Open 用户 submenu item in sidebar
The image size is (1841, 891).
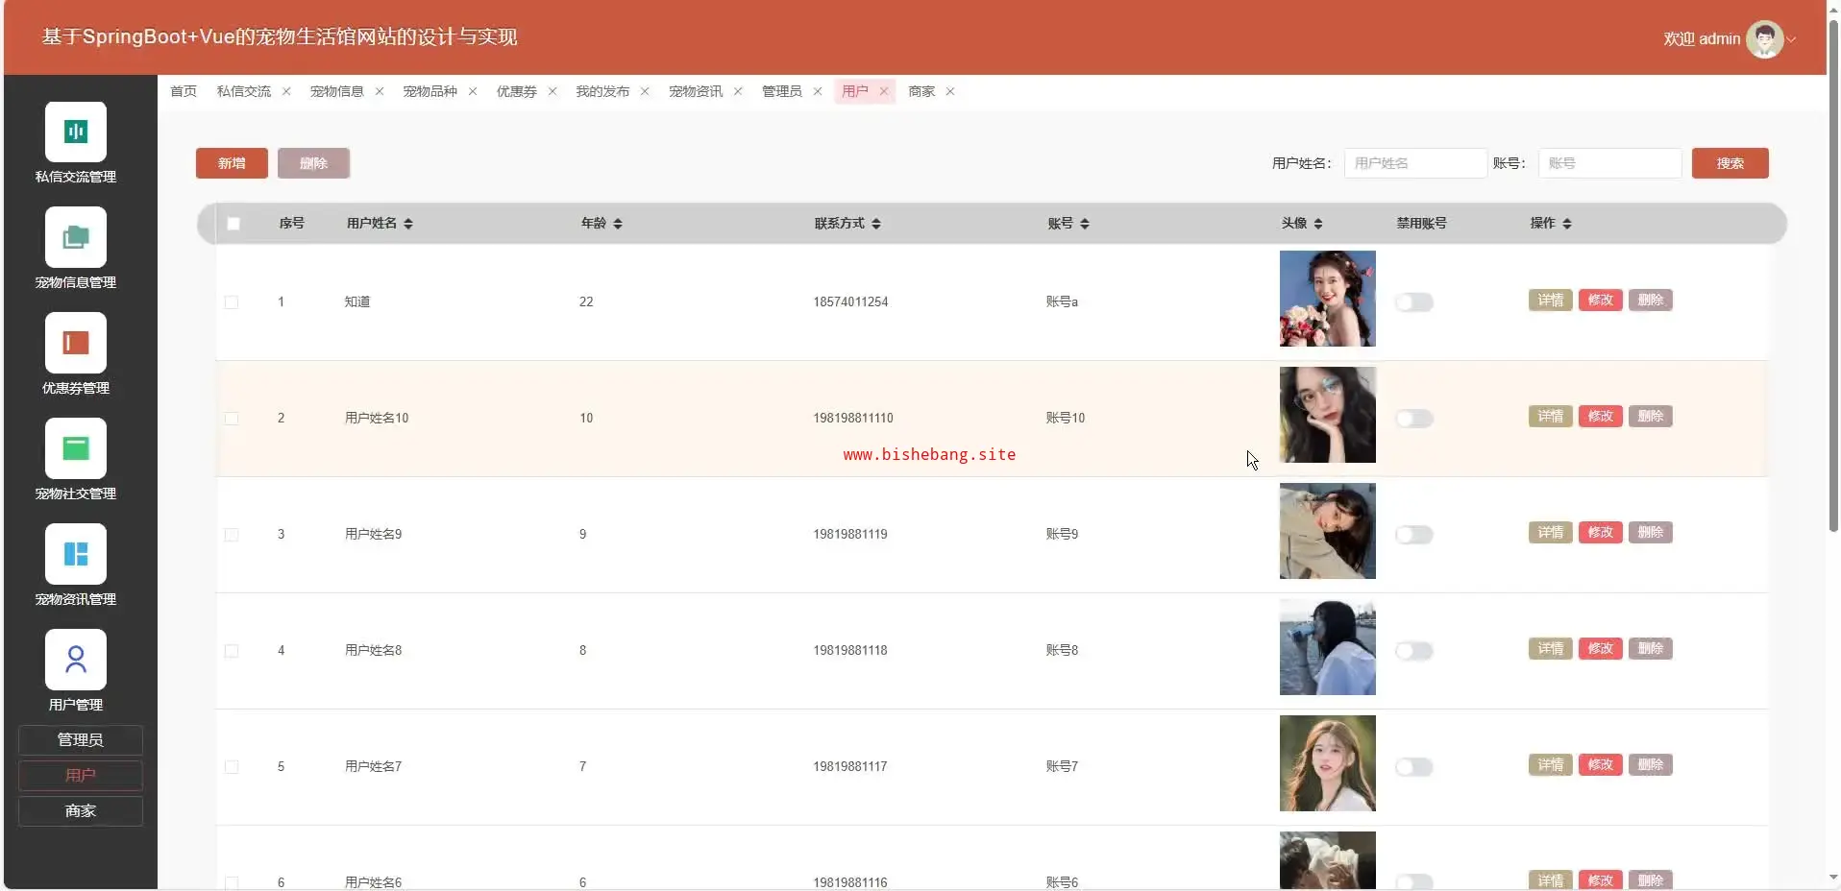coord(81,776)
